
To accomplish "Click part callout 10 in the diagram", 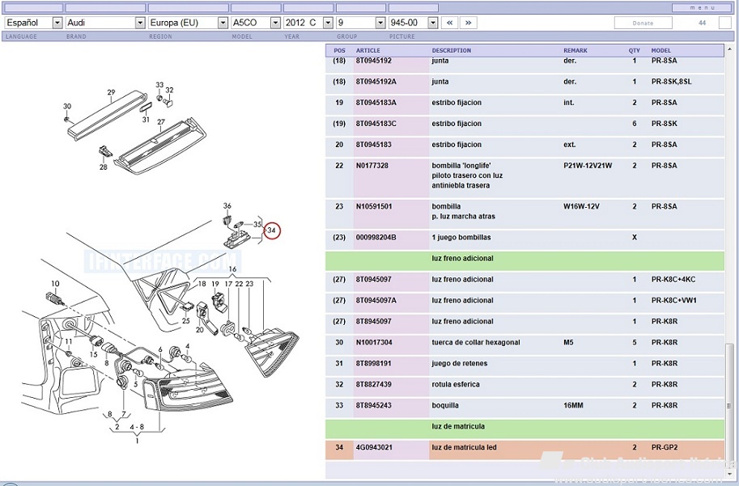I will pos(56,284).
